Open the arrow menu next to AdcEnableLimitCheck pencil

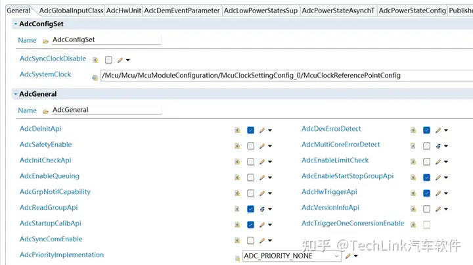[x=446, y=162]
